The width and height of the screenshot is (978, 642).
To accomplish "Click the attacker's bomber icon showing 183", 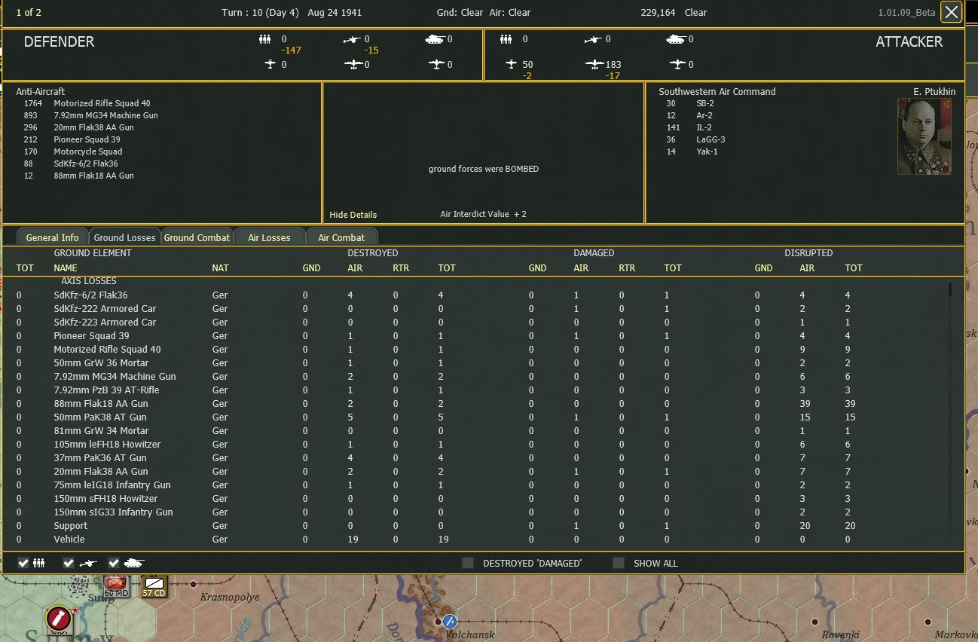I will 594,65.
